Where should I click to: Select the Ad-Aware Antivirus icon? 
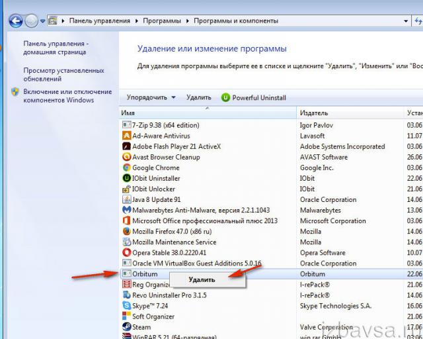pos(126,136)
